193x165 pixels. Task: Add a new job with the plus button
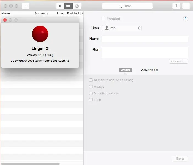point(26,6)
